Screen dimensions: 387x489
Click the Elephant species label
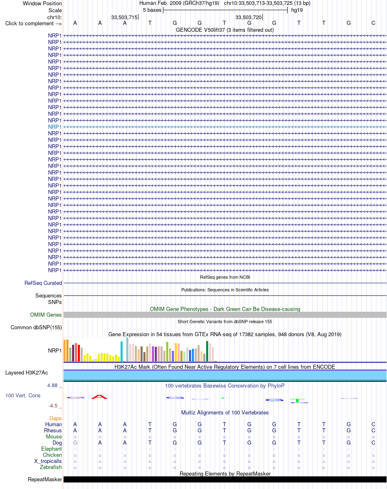pyautogui.click(x=51, y=449)
